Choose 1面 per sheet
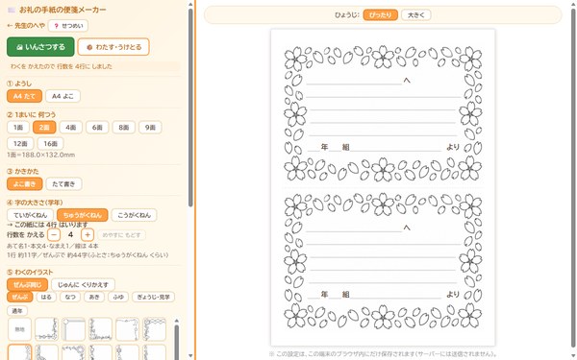Image resolution: width=577 pixels, height=360 pixels. pos(18,128)
